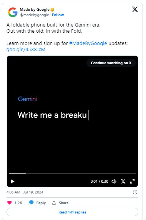Mute the video with the speaker icon
The height and width of the screenshot is (220, 146).
tap(114, 182)
